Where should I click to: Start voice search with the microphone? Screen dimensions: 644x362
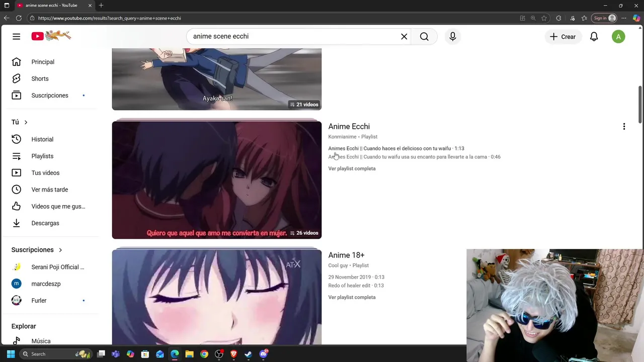[x=453, y=36]
